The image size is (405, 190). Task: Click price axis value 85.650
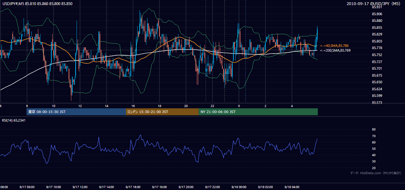[377, 82]
